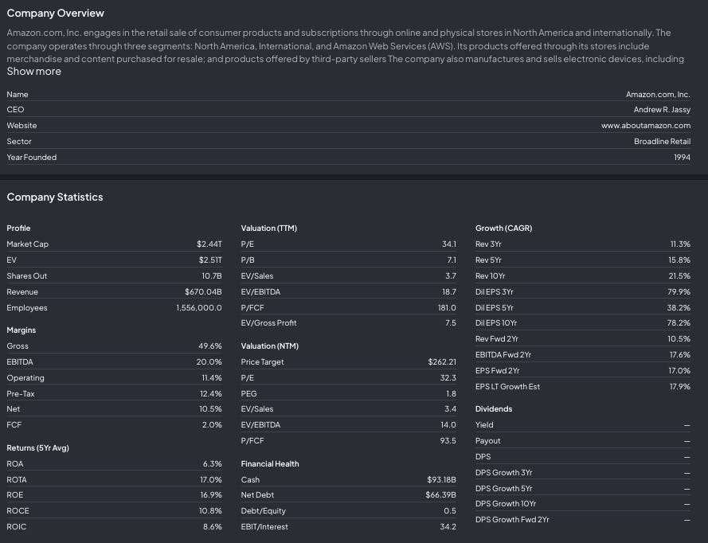
Task: Click the ROTA value 17.0%
Action: pyautogui.click(x=211, y=480)
